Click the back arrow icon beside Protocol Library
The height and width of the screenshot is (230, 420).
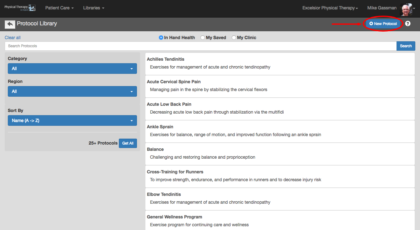point(10,24)
